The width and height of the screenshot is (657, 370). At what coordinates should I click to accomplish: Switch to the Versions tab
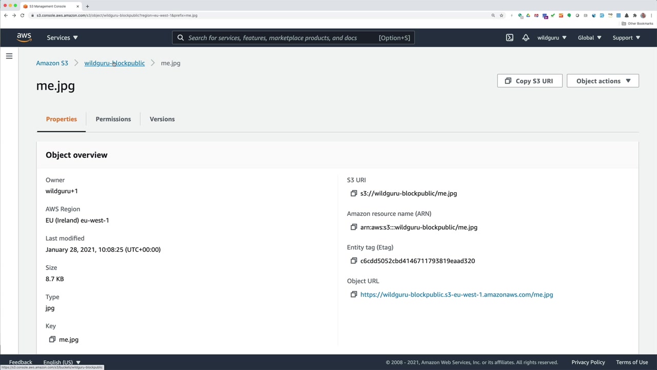point(162,119)
